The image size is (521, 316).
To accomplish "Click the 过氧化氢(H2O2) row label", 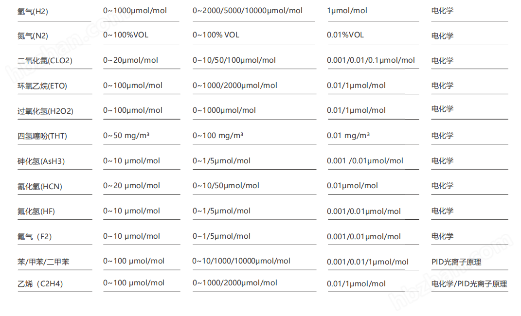I will coord(45,111).
